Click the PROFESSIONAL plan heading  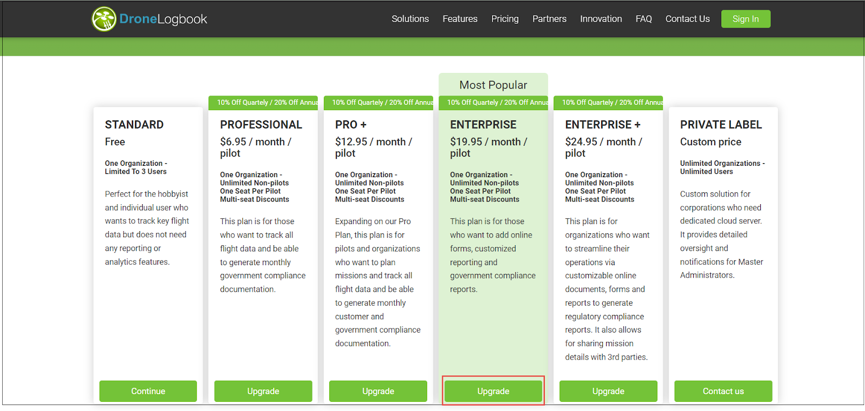point(261,125)
